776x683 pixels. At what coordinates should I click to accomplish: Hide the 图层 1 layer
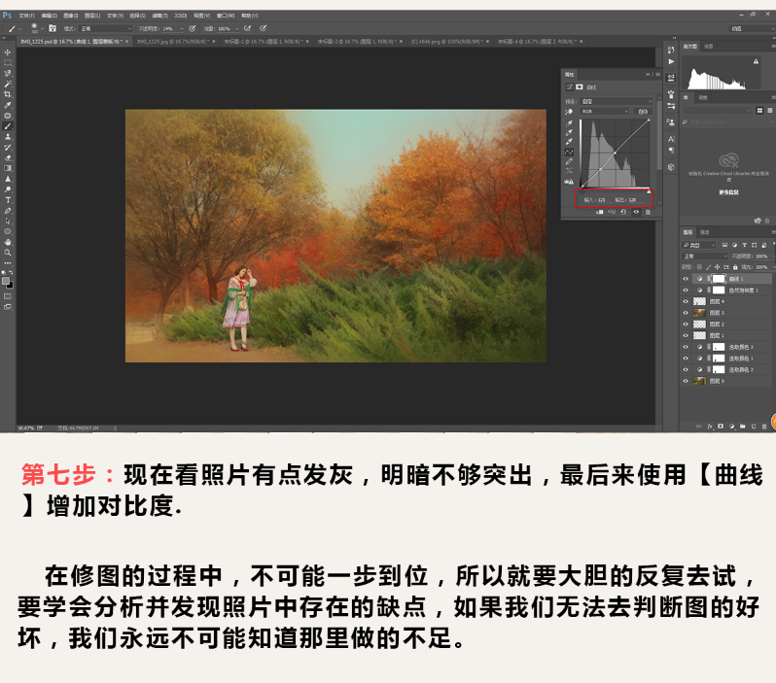(686, 336)
